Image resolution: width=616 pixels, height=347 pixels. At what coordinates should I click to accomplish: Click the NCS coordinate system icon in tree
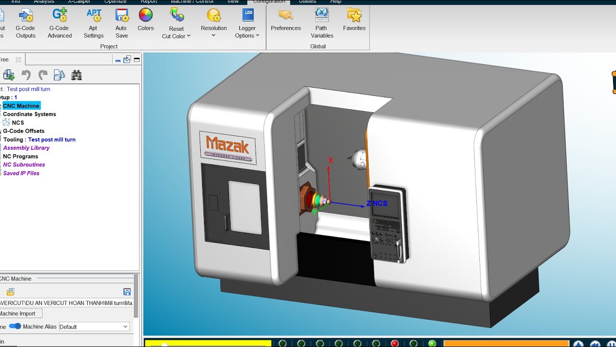click(x=7, y=122)
